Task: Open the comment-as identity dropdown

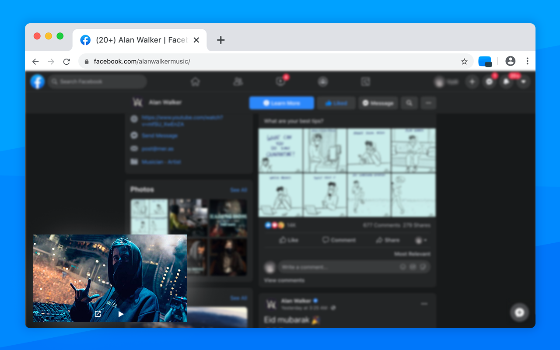Action: (421, 240)
